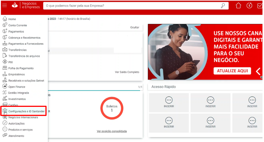The width and height of the screenshot is (264, 142).
Task: Select Open Finance in sidebar
Action: 17,87
